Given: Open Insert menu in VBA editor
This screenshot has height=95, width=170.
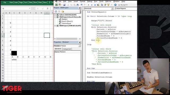Looking at the screenshot, I should point(76,1).
